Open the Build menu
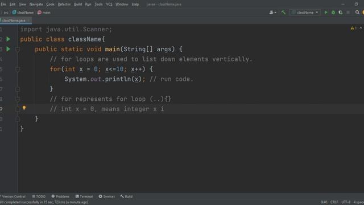Image resolution: width=364 pixels, height=205 pixels. point(78,4)
